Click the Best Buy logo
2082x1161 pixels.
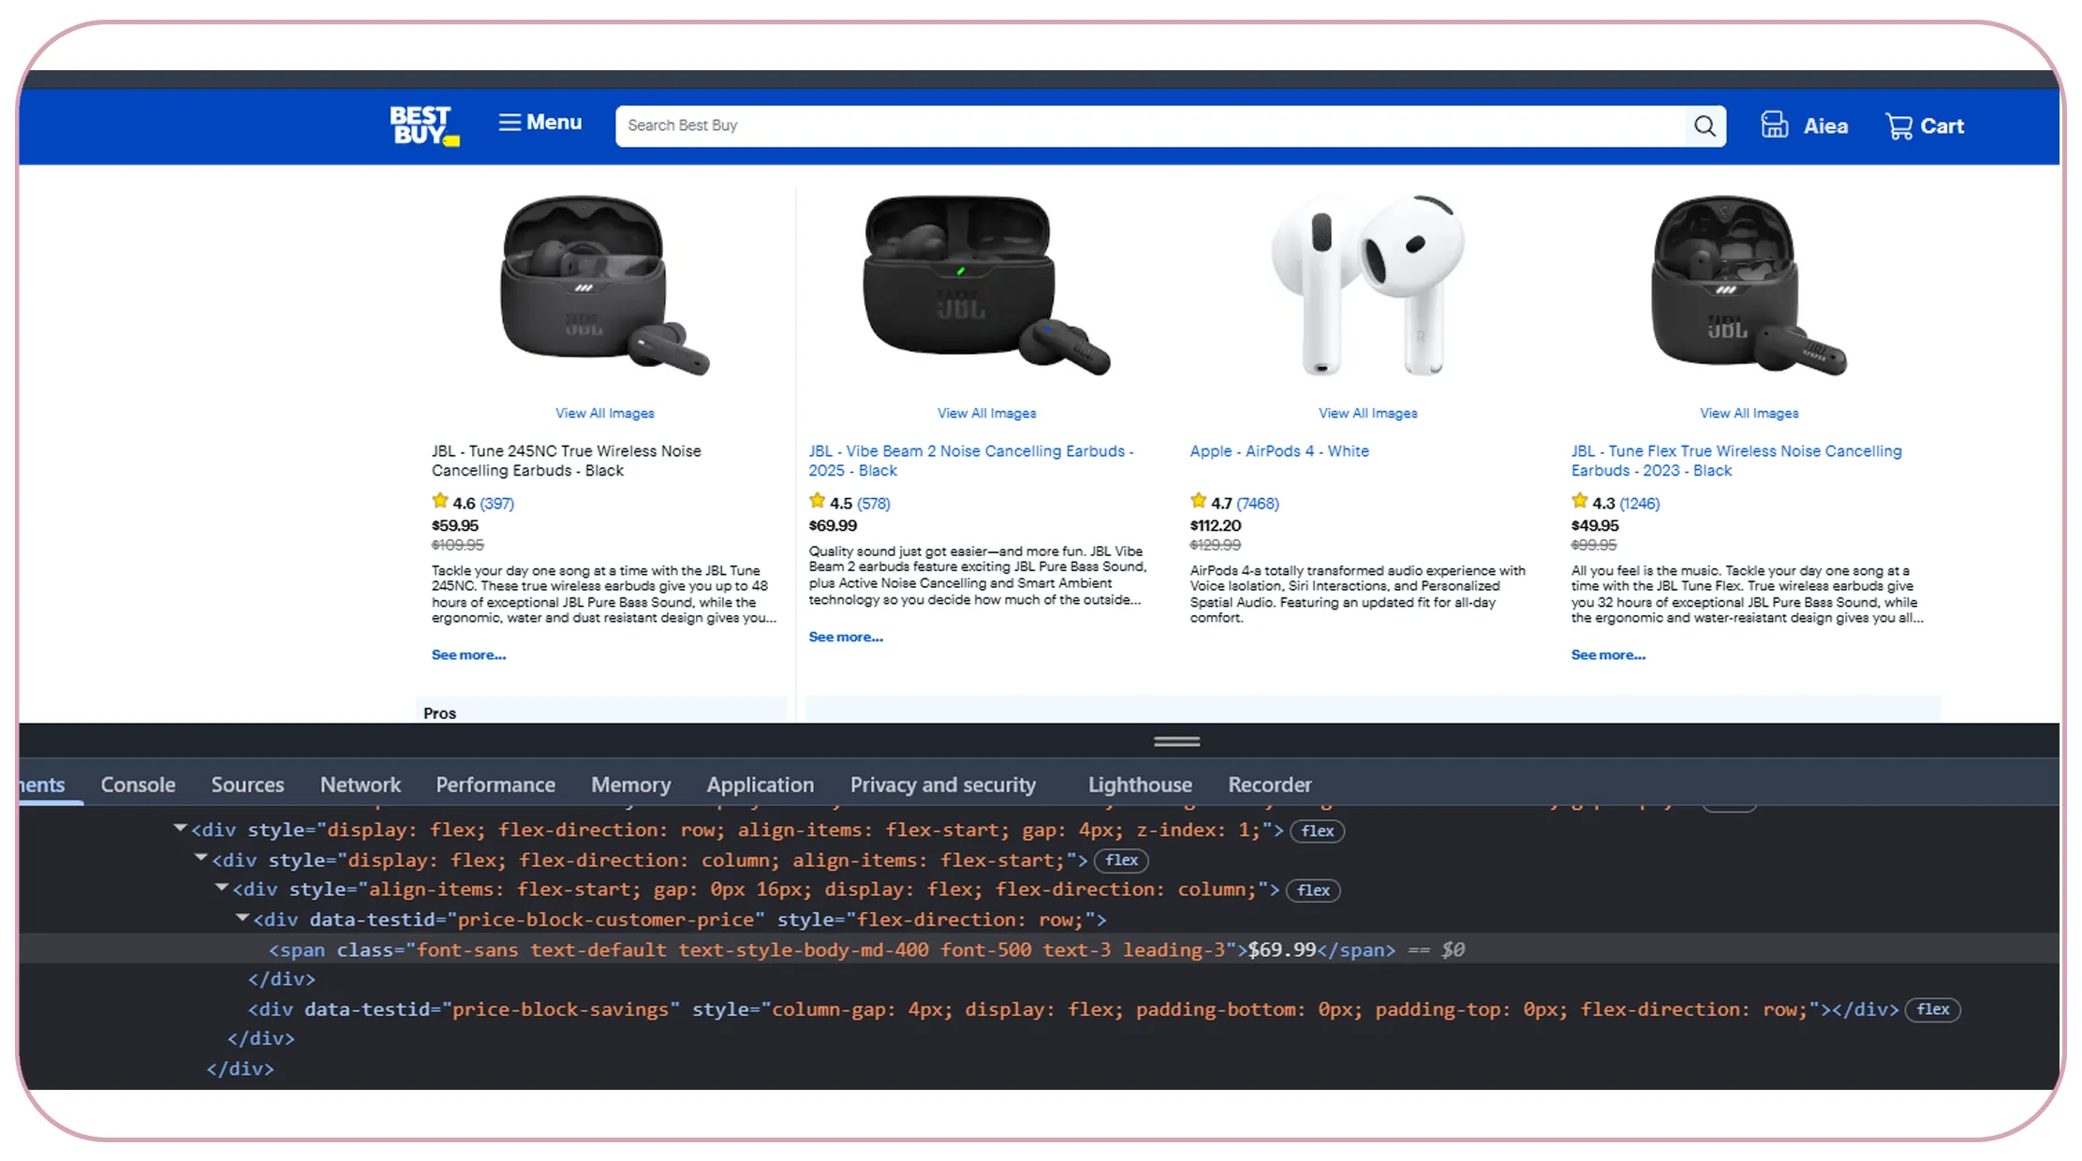[x=421, y=125]
